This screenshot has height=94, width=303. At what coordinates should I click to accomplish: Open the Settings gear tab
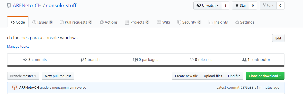[x=244, y=22]
